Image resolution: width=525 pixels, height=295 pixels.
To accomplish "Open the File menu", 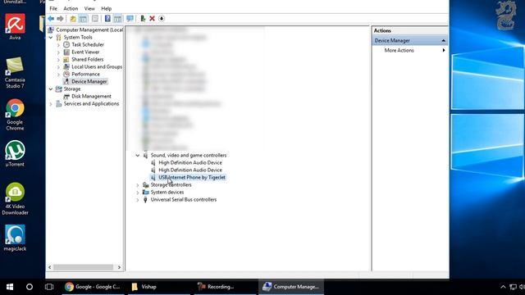I will [53, 8].
